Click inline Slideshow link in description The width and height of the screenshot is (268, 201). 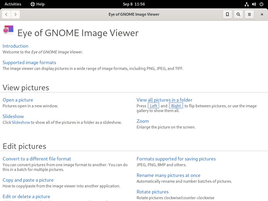pyautogui.click(x=21, y=122)
